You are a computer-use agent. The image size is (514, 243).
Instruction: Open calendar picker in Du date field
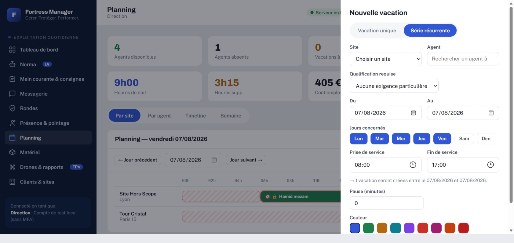(413, 113)
